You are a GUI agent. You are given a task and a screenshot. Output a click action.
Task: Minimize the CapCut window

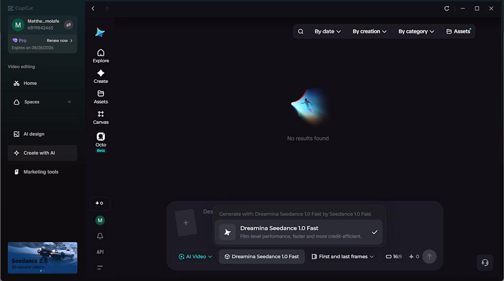pos(463,8)
